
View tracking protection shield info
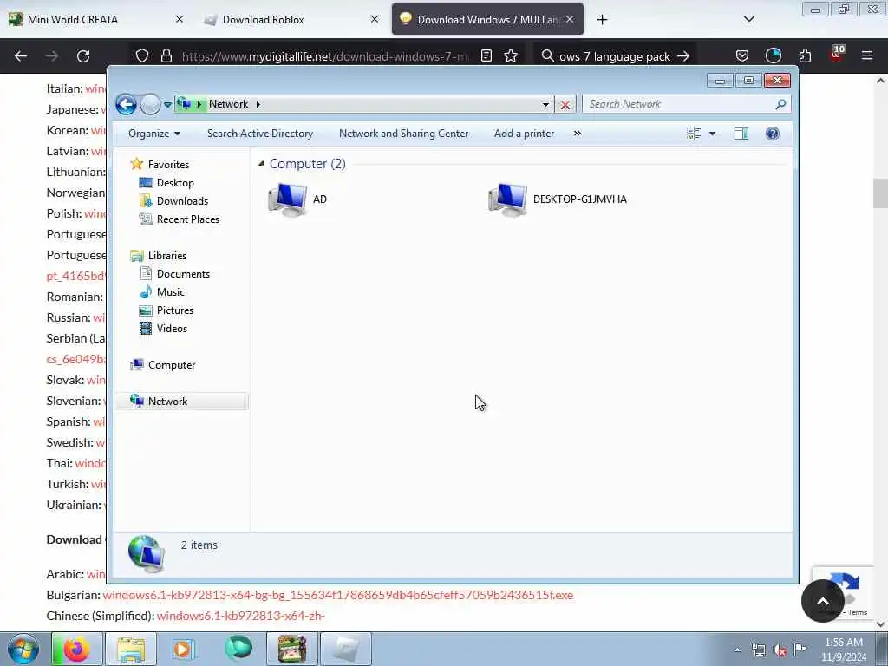pyautogui.click(x=142, y=56)
